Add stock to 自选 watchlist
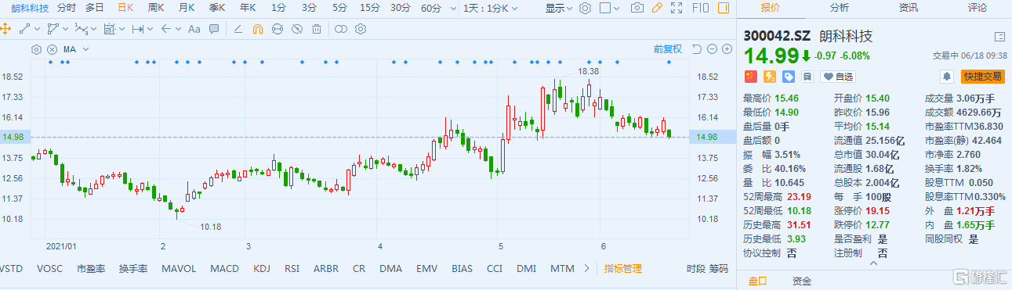The image size is (1012, 290). click(x=837, y=77)
